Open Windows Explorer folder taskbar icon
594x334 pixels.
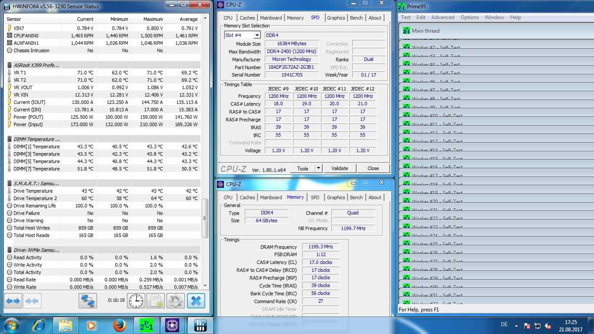pos(65,325)
